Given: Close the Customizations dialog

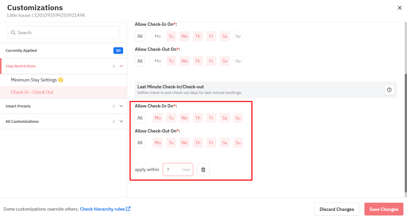Looking at the screenshot, I should point(400,8).
